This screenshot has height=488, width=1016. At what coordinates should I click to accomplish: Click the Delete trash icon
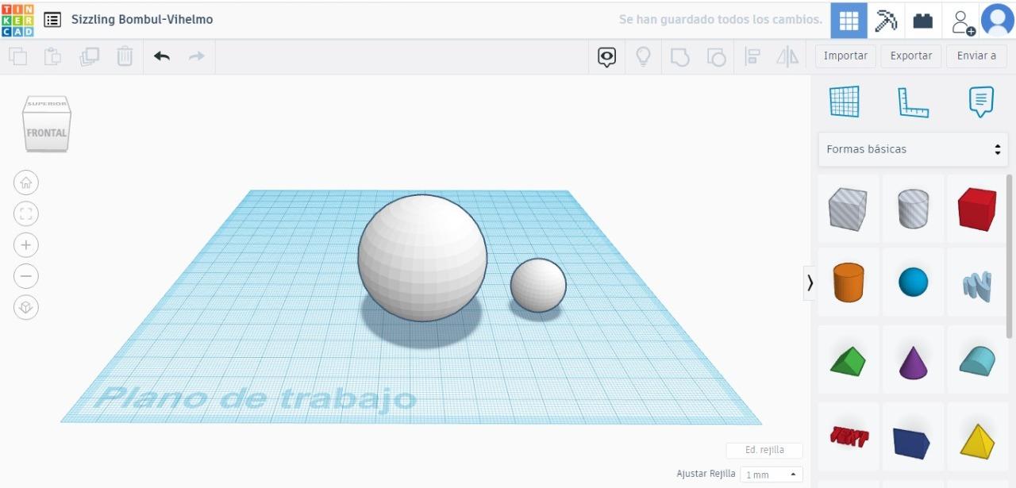click(125, 56)
